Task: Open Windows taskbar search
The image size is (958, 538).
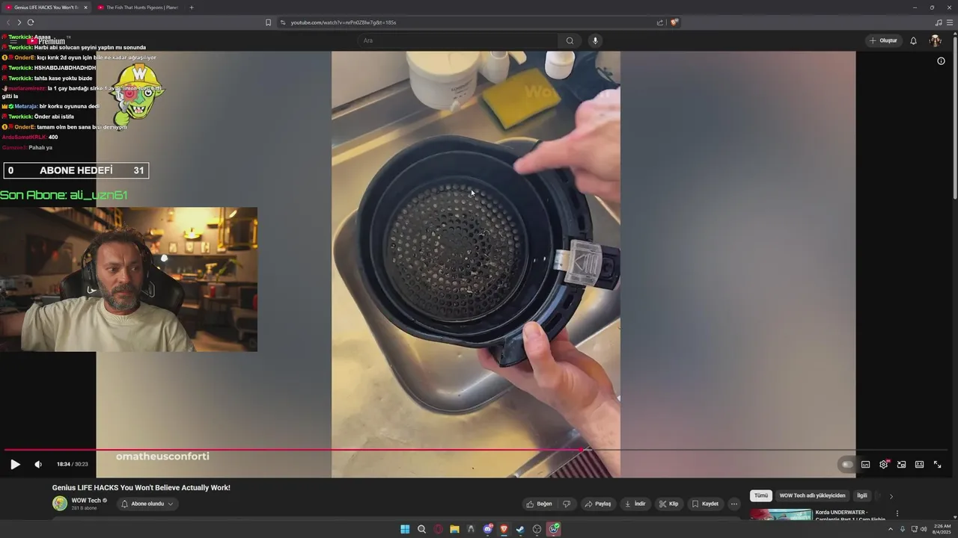Action: coord(421,529)
